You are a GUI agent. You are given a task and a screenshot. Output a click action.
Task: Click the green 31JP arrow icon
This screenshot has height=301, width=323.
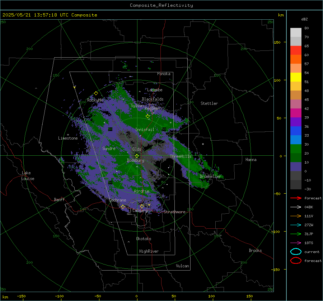coord(296,234)
